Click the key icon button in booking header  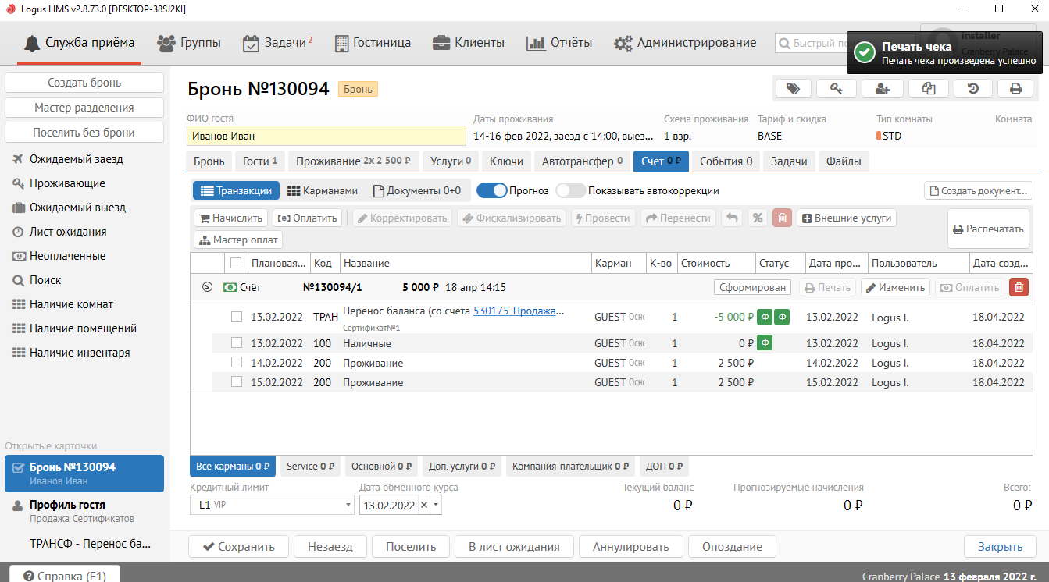click(837, 89)
